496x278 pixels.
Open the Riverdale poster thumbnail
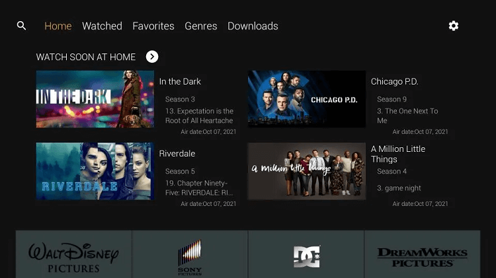95,171
